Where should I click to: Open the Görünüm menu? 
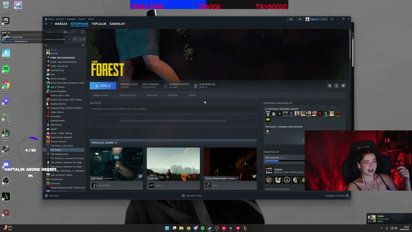(60, 19)
